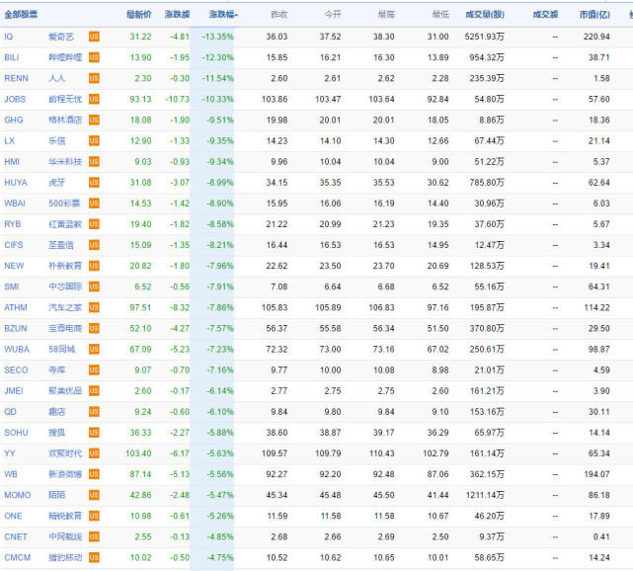Click the US badge in the SECO row
Viewport: 633px width, 571px height.
pyautogui.click(x=94, y=370)
